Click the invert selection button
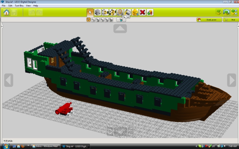Screen dimensions: 239x149 click(x=121, y=20)
